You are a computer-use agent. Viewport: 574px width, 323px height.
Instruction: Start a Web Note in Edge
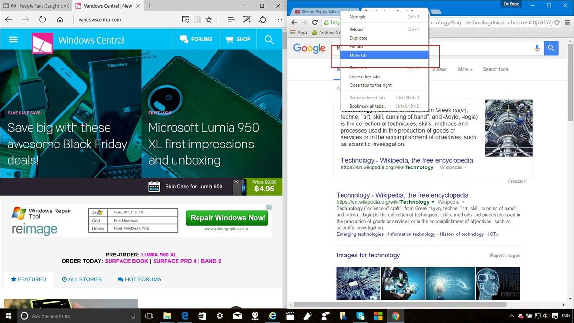pos(247,20)
